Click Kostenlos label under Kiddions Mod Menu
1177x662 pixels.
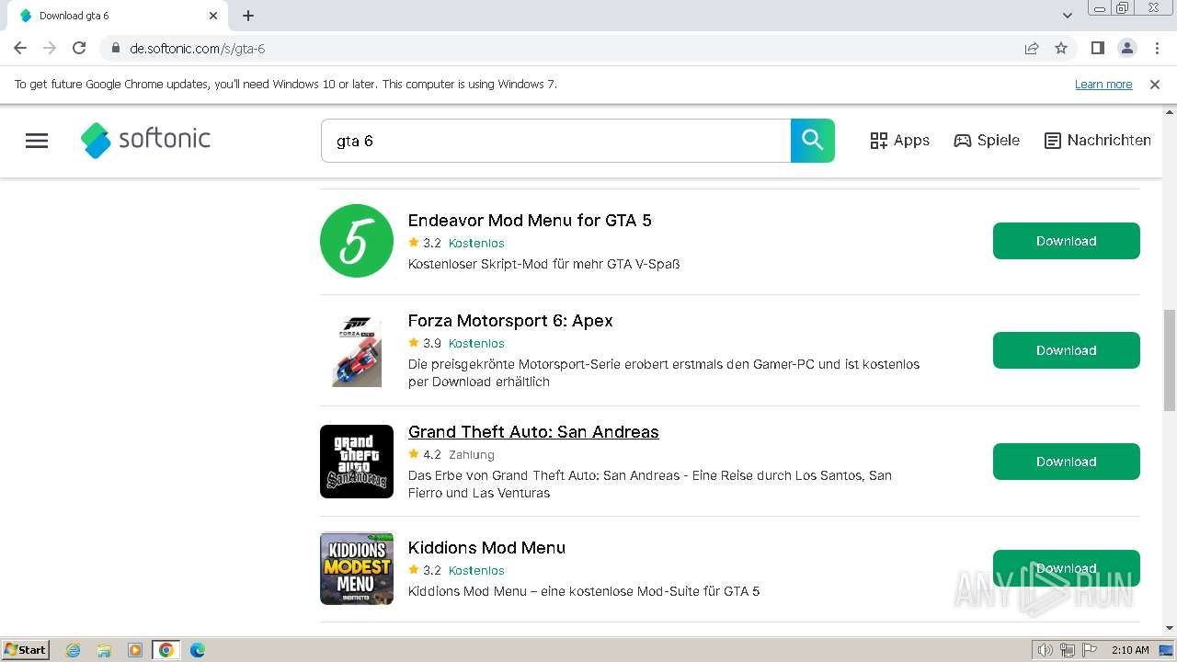pyautogui.click(x=476, y=571)
